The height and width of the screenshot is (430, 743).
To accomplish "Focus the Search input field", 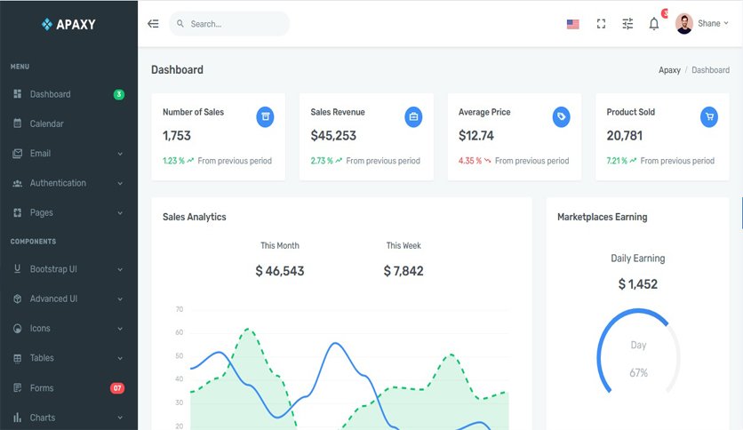I will click(229, 24).
